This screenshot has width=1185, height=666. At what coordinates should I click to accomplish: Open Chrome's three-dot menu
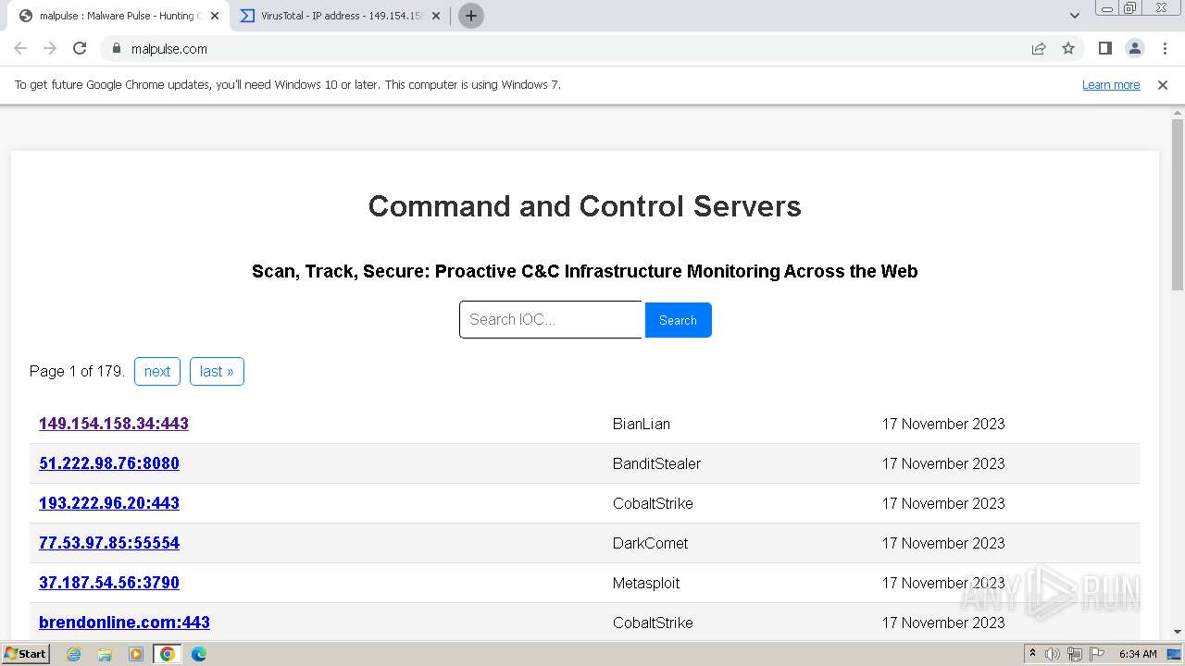coord(1165,49)
